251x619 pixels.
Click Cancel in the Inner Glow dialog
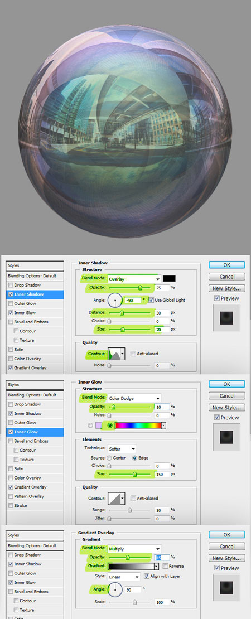(x=227, y=395)
